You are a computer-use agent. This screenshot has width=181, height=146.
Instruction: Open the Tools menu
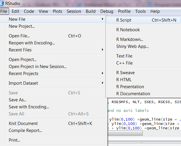point(140,11)
